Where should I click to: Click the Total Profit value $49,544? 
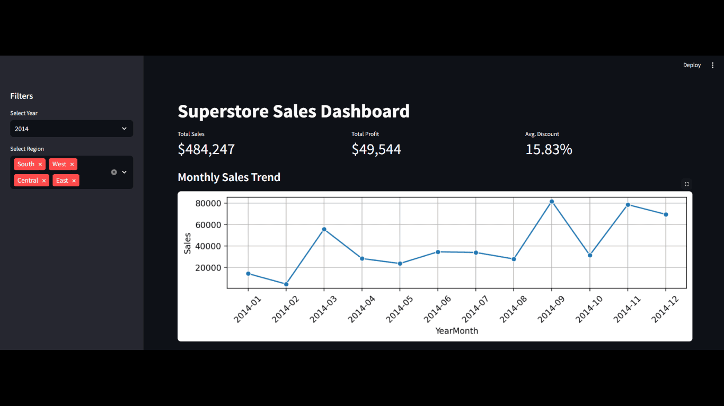376,150
